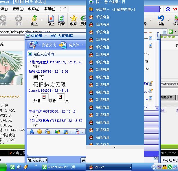Click the Undo (撤消) toolbar icon
Image resolution: width=178 pixels, height=171 pixels.
[x=161, y=20]
